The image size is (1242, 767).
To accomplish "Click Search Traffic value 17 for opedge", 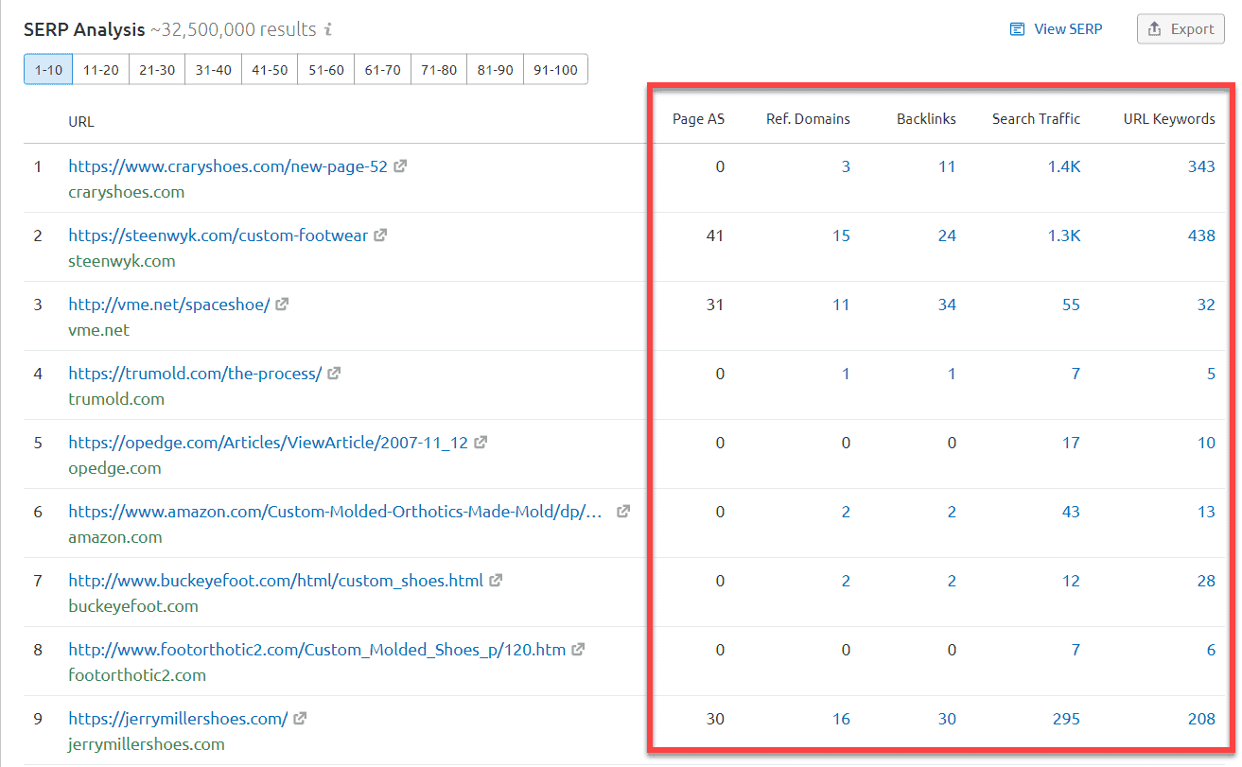I will point(1072,443).
